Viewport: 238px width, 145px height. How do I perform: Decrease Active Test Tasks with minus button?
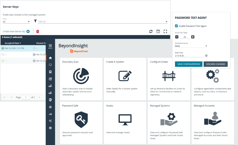tap(177, 37)
